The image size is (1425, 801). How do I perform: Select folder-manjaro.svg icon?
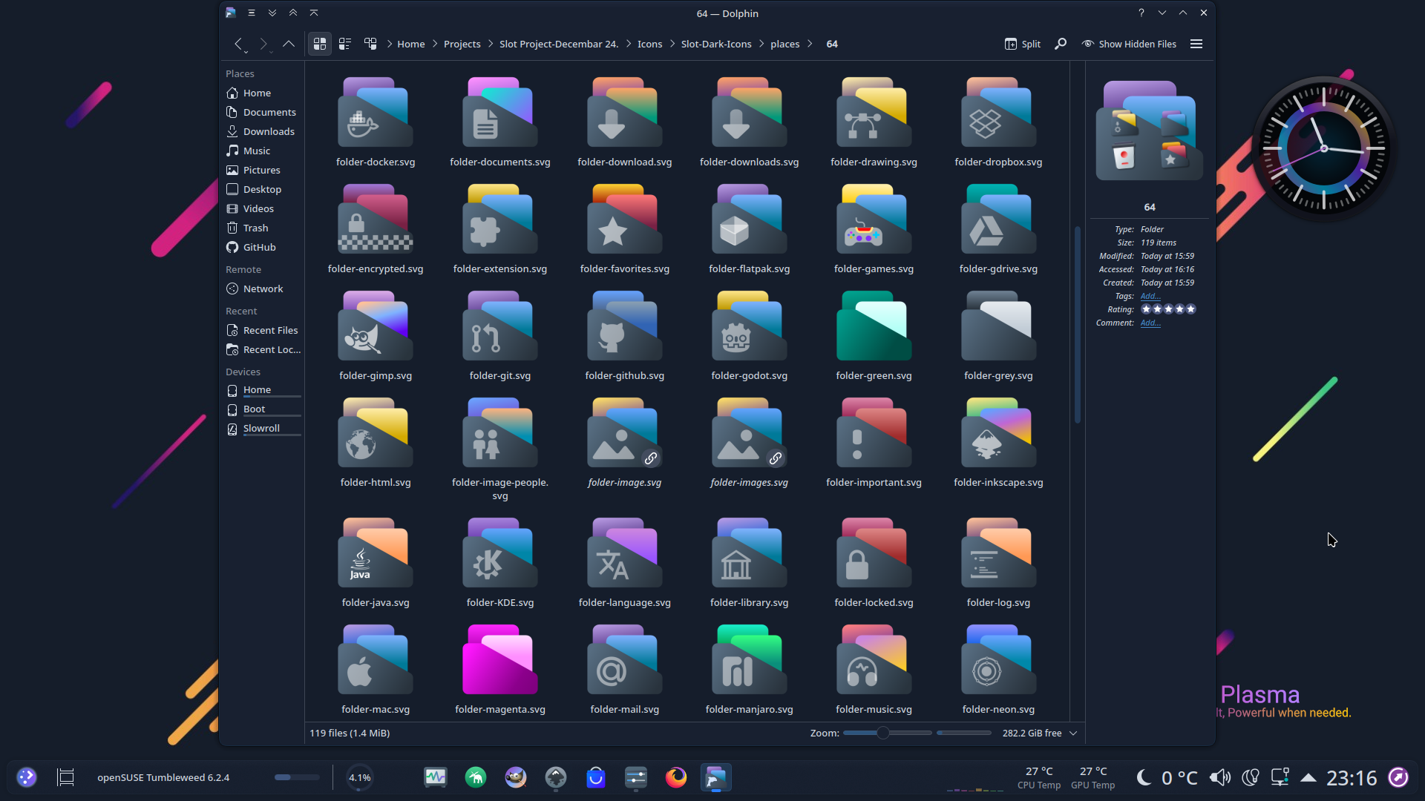click(749, 660)
